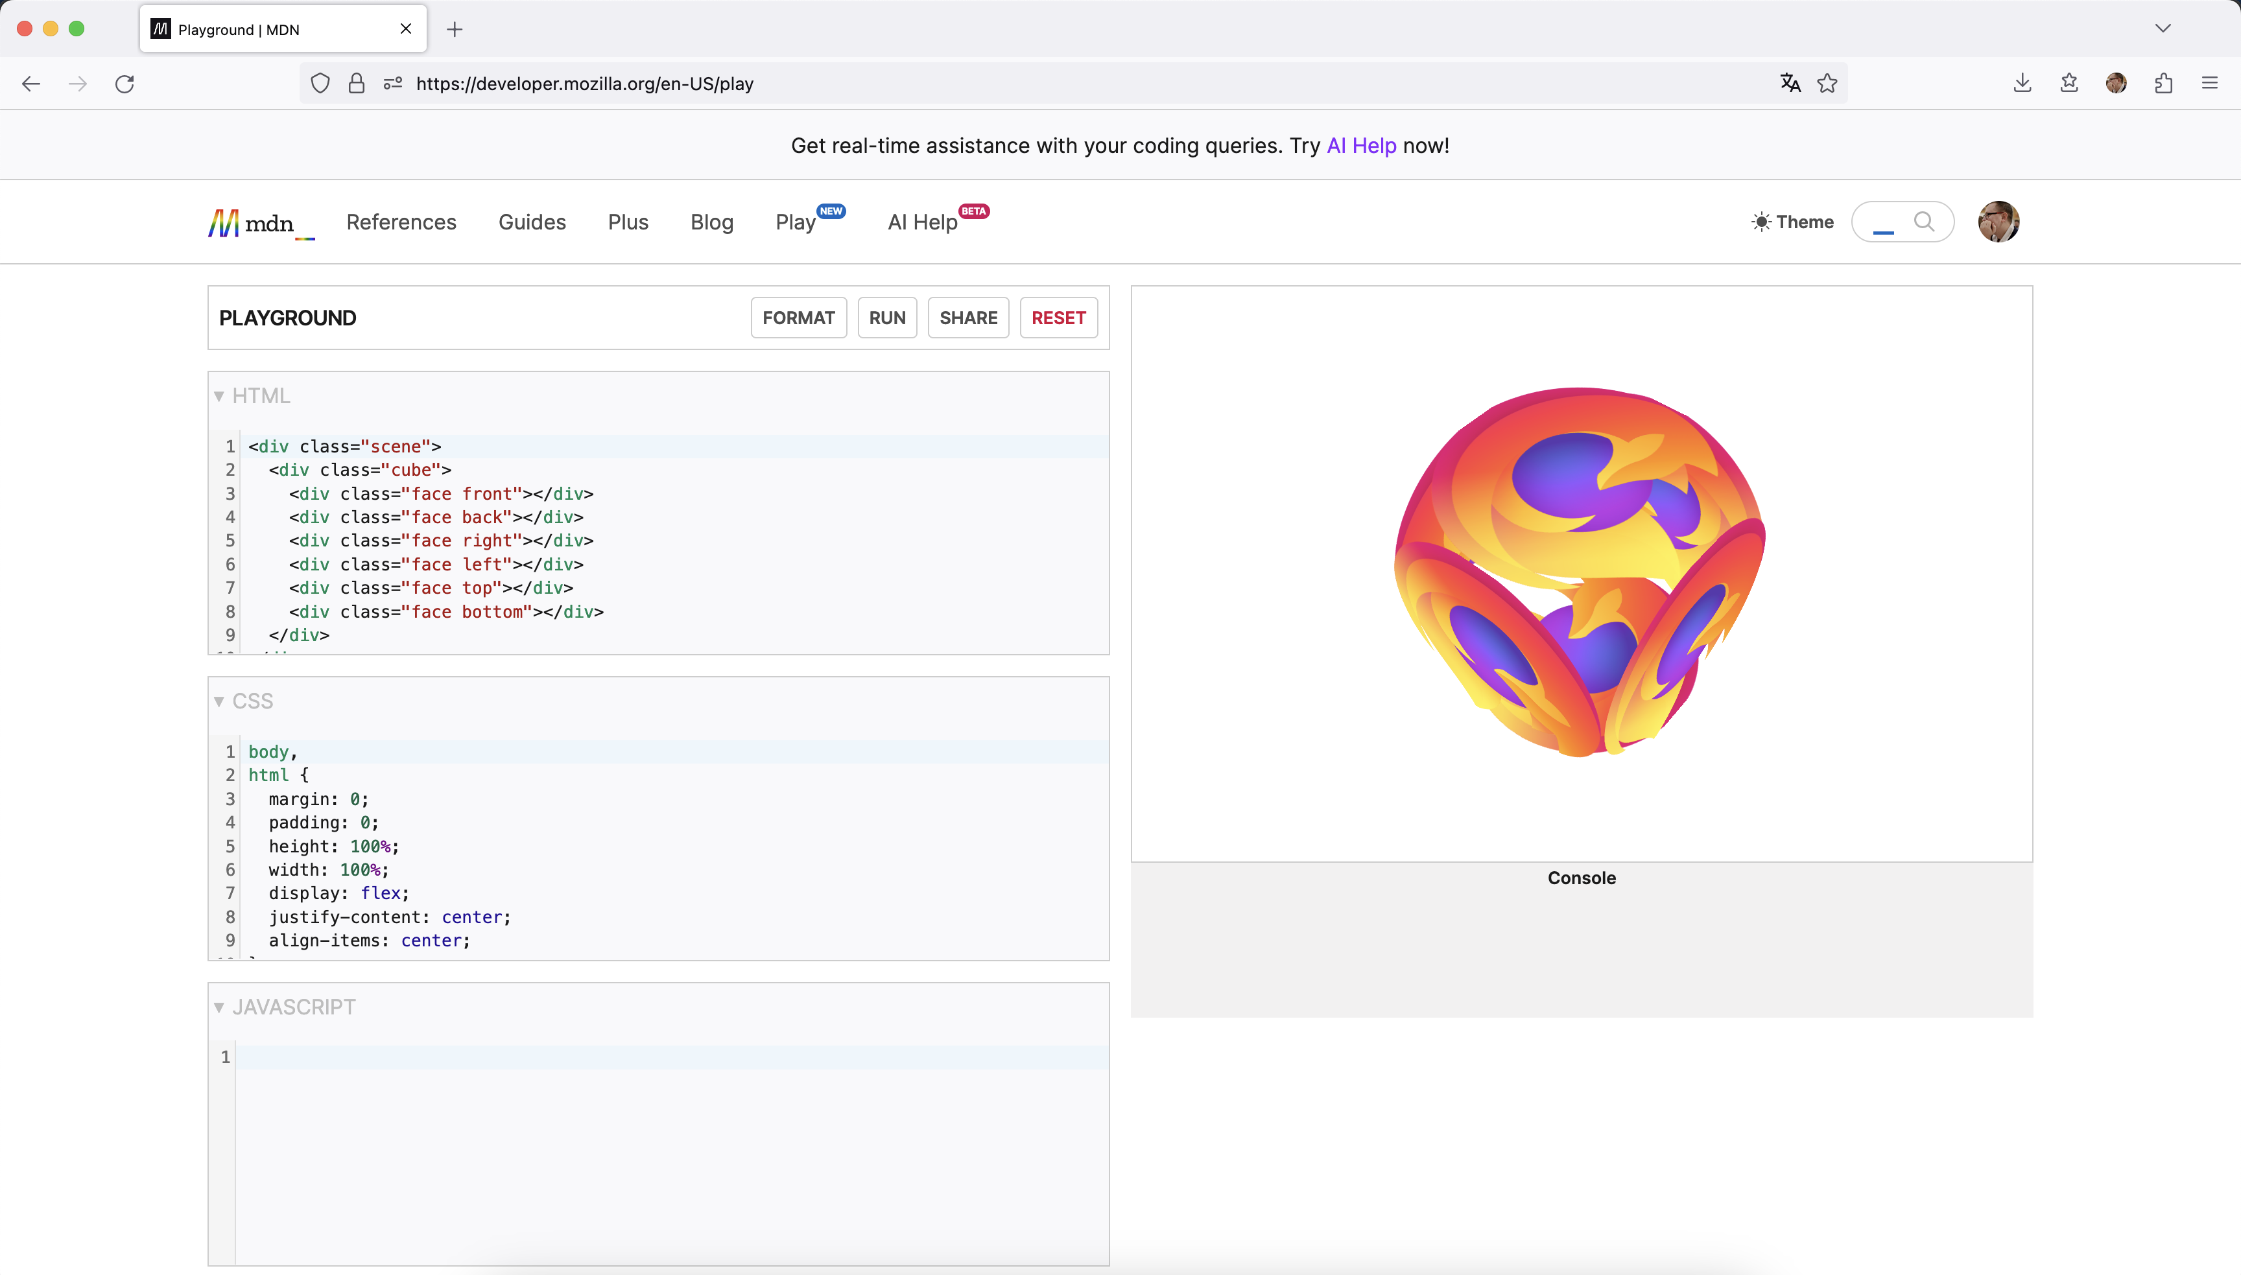Click the back navigation arrow

(30, 83)
